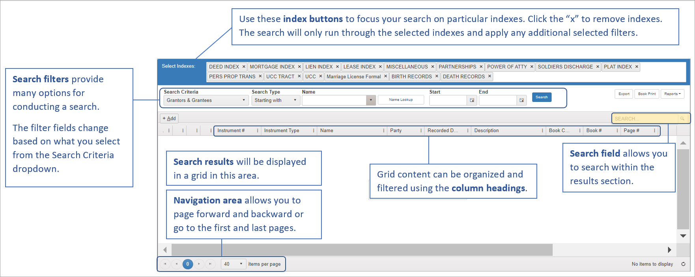Open the End date calendar picker

521,100
